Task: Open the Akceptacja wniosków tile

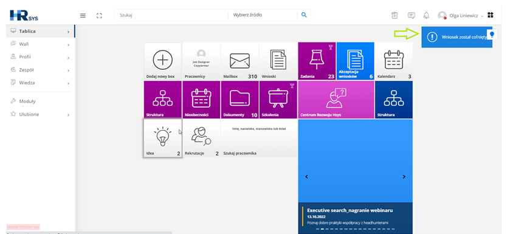Action: [356, 61]
